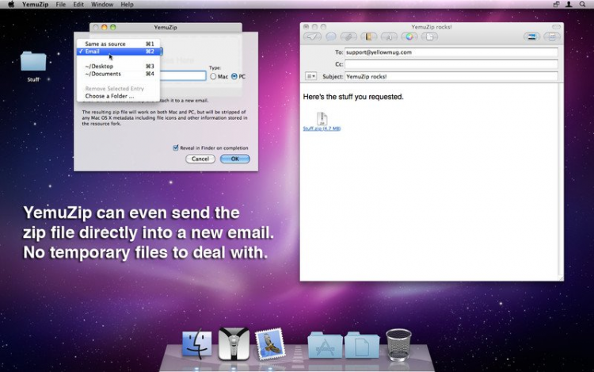The image size is (594, 372).
Task: Select the Mac type radio button
Action: pos(213,77)
